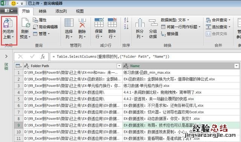Click Folder Path cell in row 1
The image size is (241, 142).
tap(73, 72)
